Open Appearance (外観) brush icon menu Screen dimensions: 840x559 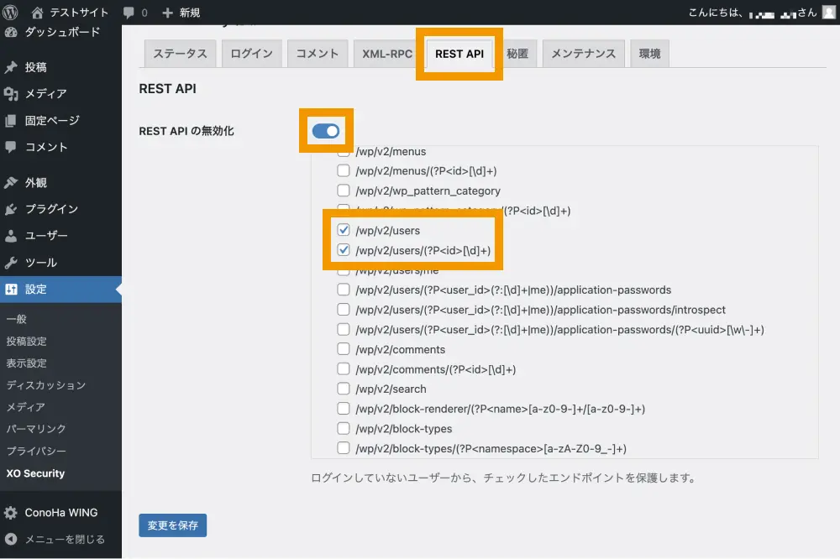11,182
